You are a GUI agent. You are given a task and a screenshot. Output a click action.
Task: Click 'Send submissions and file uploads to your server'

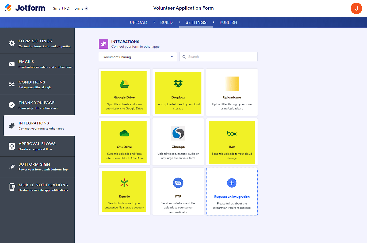pos(178,208)
